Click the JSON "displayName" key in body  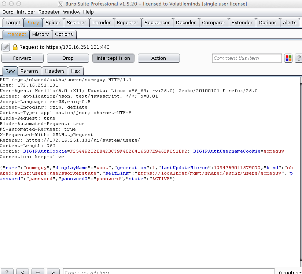[71, 168]
